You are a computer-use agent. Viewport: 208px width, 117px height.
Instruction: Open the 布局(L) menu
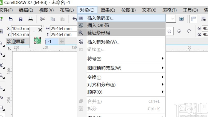pos(67,10)
